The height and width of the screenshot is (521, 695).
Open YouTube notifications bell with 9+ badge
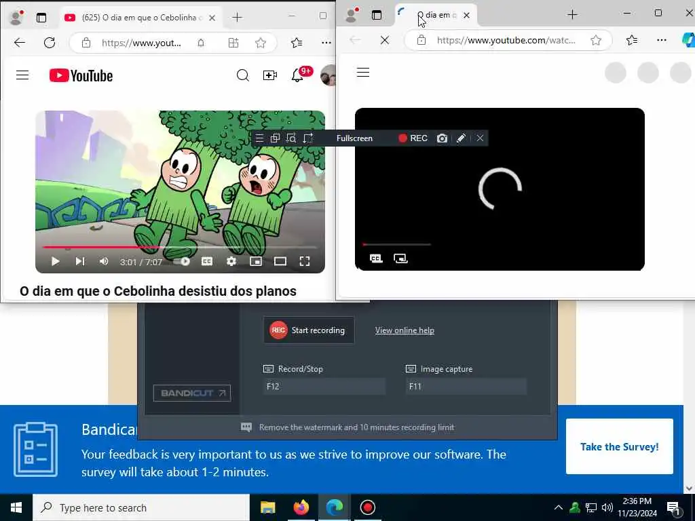(x=297, y=75)
